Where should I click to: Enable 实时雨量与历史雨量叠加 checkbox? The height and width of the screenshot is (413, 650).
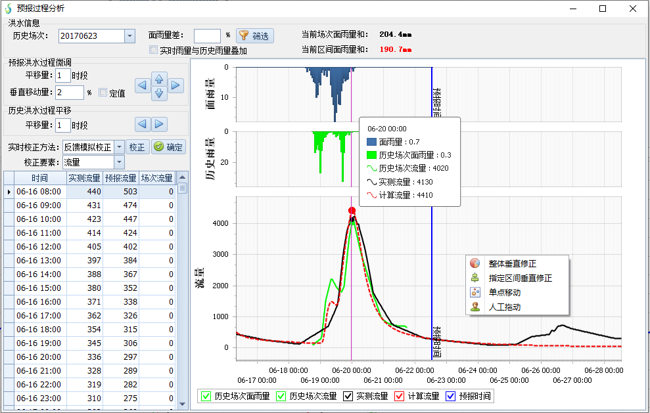click(x=154, y=51)
